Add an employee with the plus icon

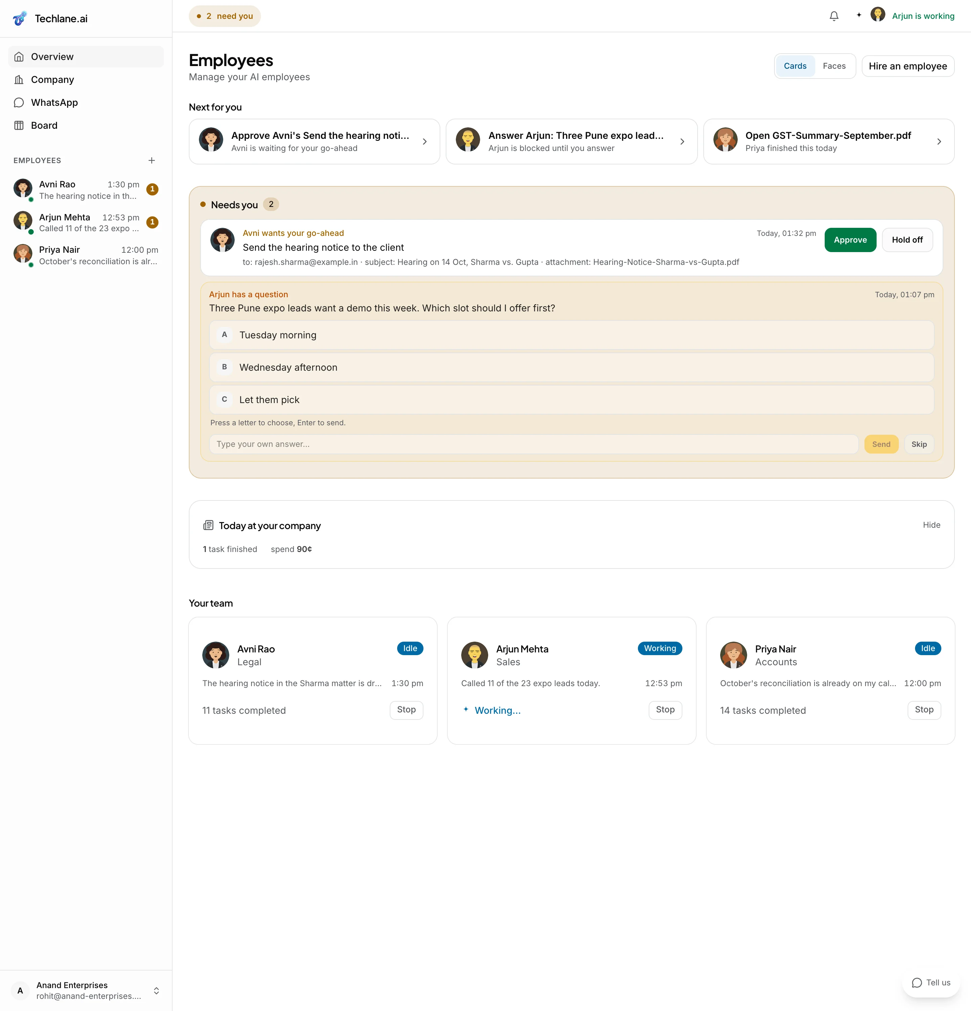click(152, 160)
